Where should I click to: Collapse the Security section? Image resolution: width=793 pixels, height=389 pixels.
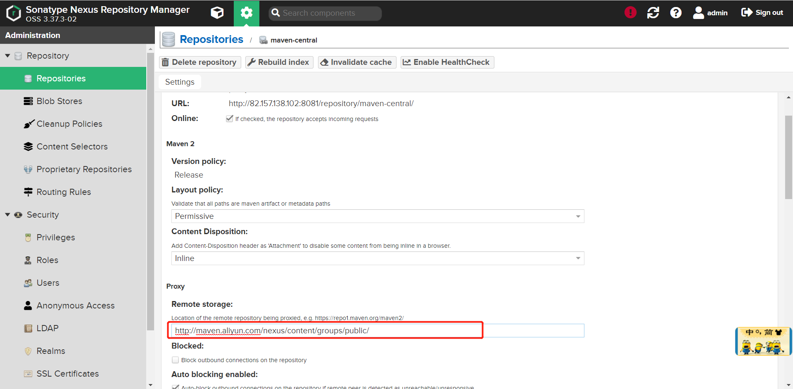pyautogui.click(x=7, y=214)
